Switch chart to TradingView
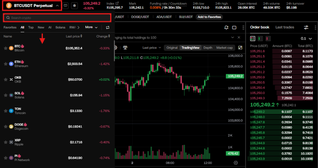The width and height of the screenshot is (318, 168). coord(190,48)
